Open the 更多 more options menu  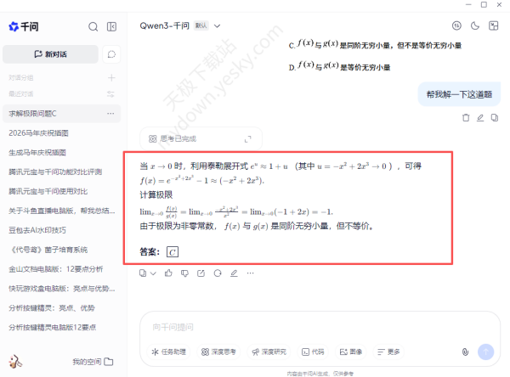tap(388, 352)
